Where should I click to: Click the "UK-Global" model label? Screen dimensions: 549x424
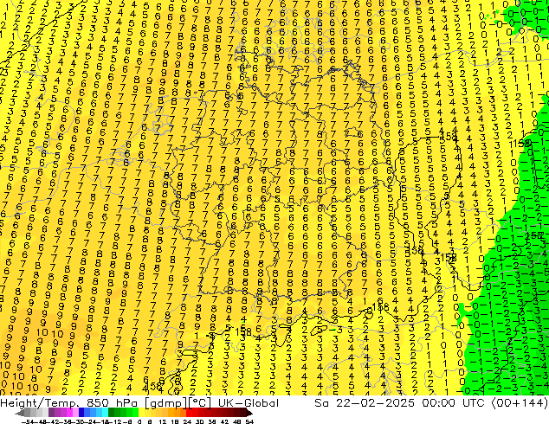(x=249, y=403)
